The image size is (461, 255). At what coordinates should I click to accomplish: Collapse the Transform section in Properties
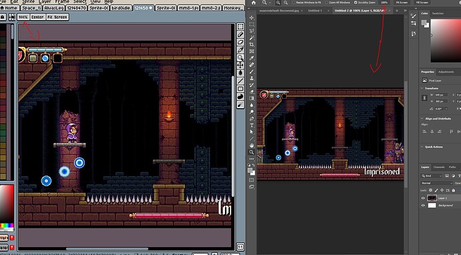pos(422,88)
